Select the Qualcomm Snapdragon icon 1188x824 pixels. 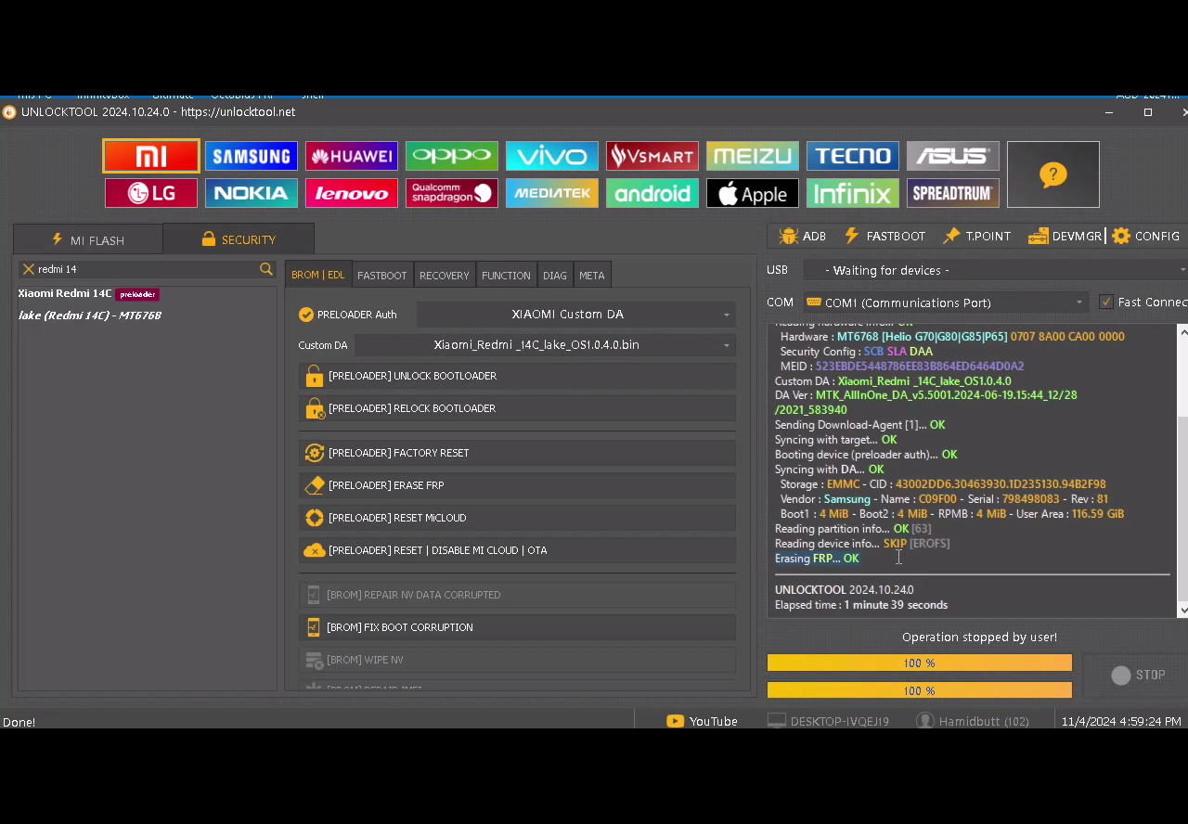point(452,193)
